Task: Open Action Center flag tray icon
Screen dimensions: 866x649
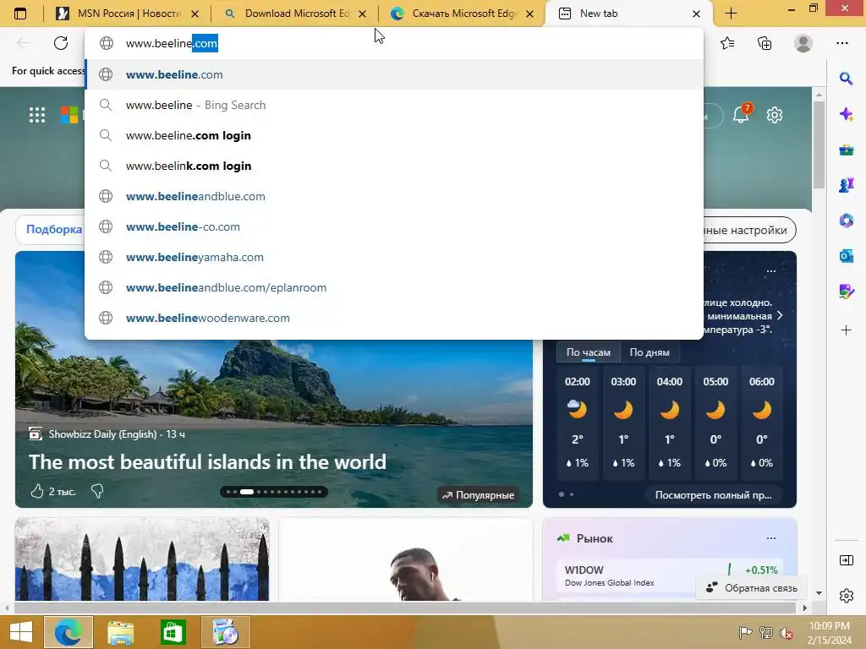Action: click(x=746, y=633)
